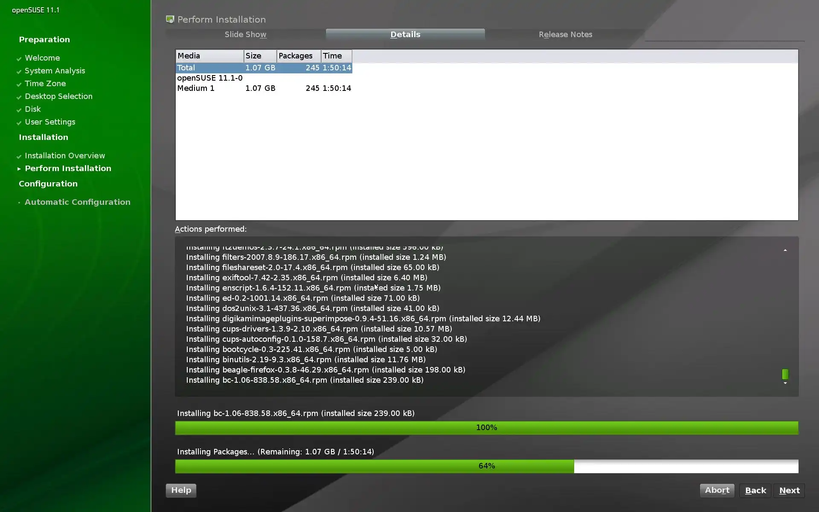819x512 pixels.
Task: Click checkmark icon beside Time Zone
Action: (19, 84)
